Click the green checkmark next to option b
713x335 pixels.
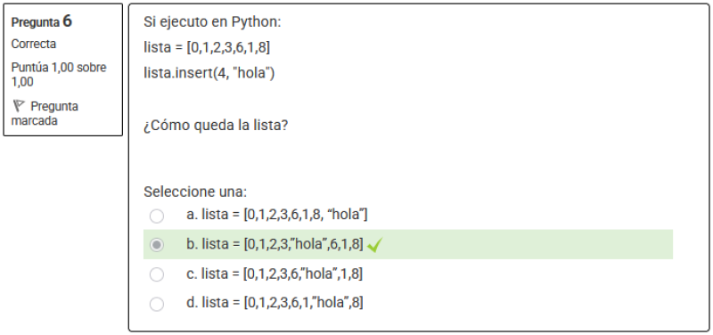pyautogui.click(x=374, y=245)
